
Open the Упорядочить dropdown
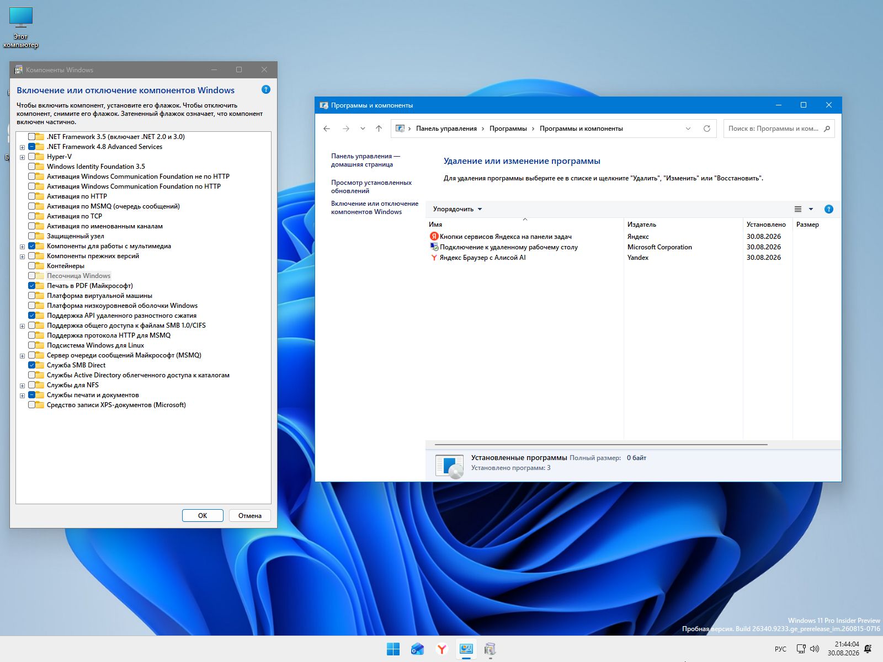(x=458, y=209)
